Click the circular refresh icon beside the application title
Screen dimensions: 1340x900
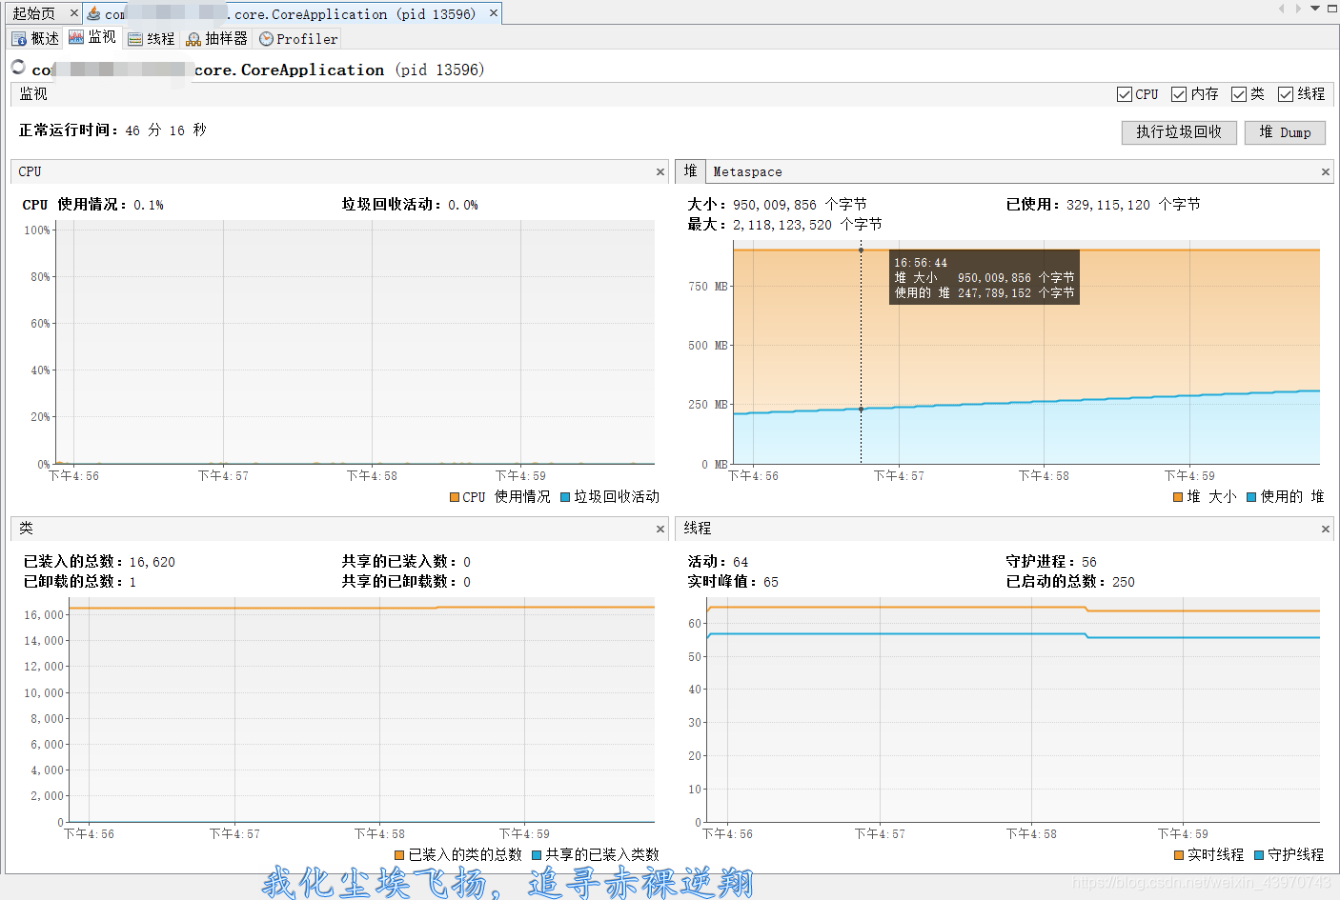[x=17, y=67]
